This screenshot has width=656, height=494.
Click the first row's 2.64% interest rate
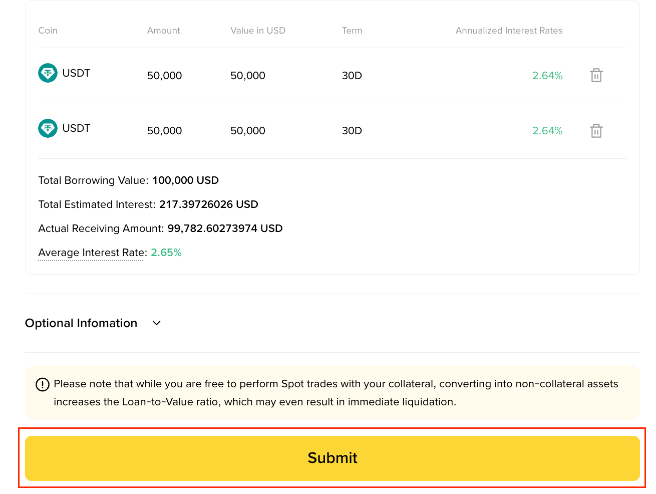(x=547, y=76)
